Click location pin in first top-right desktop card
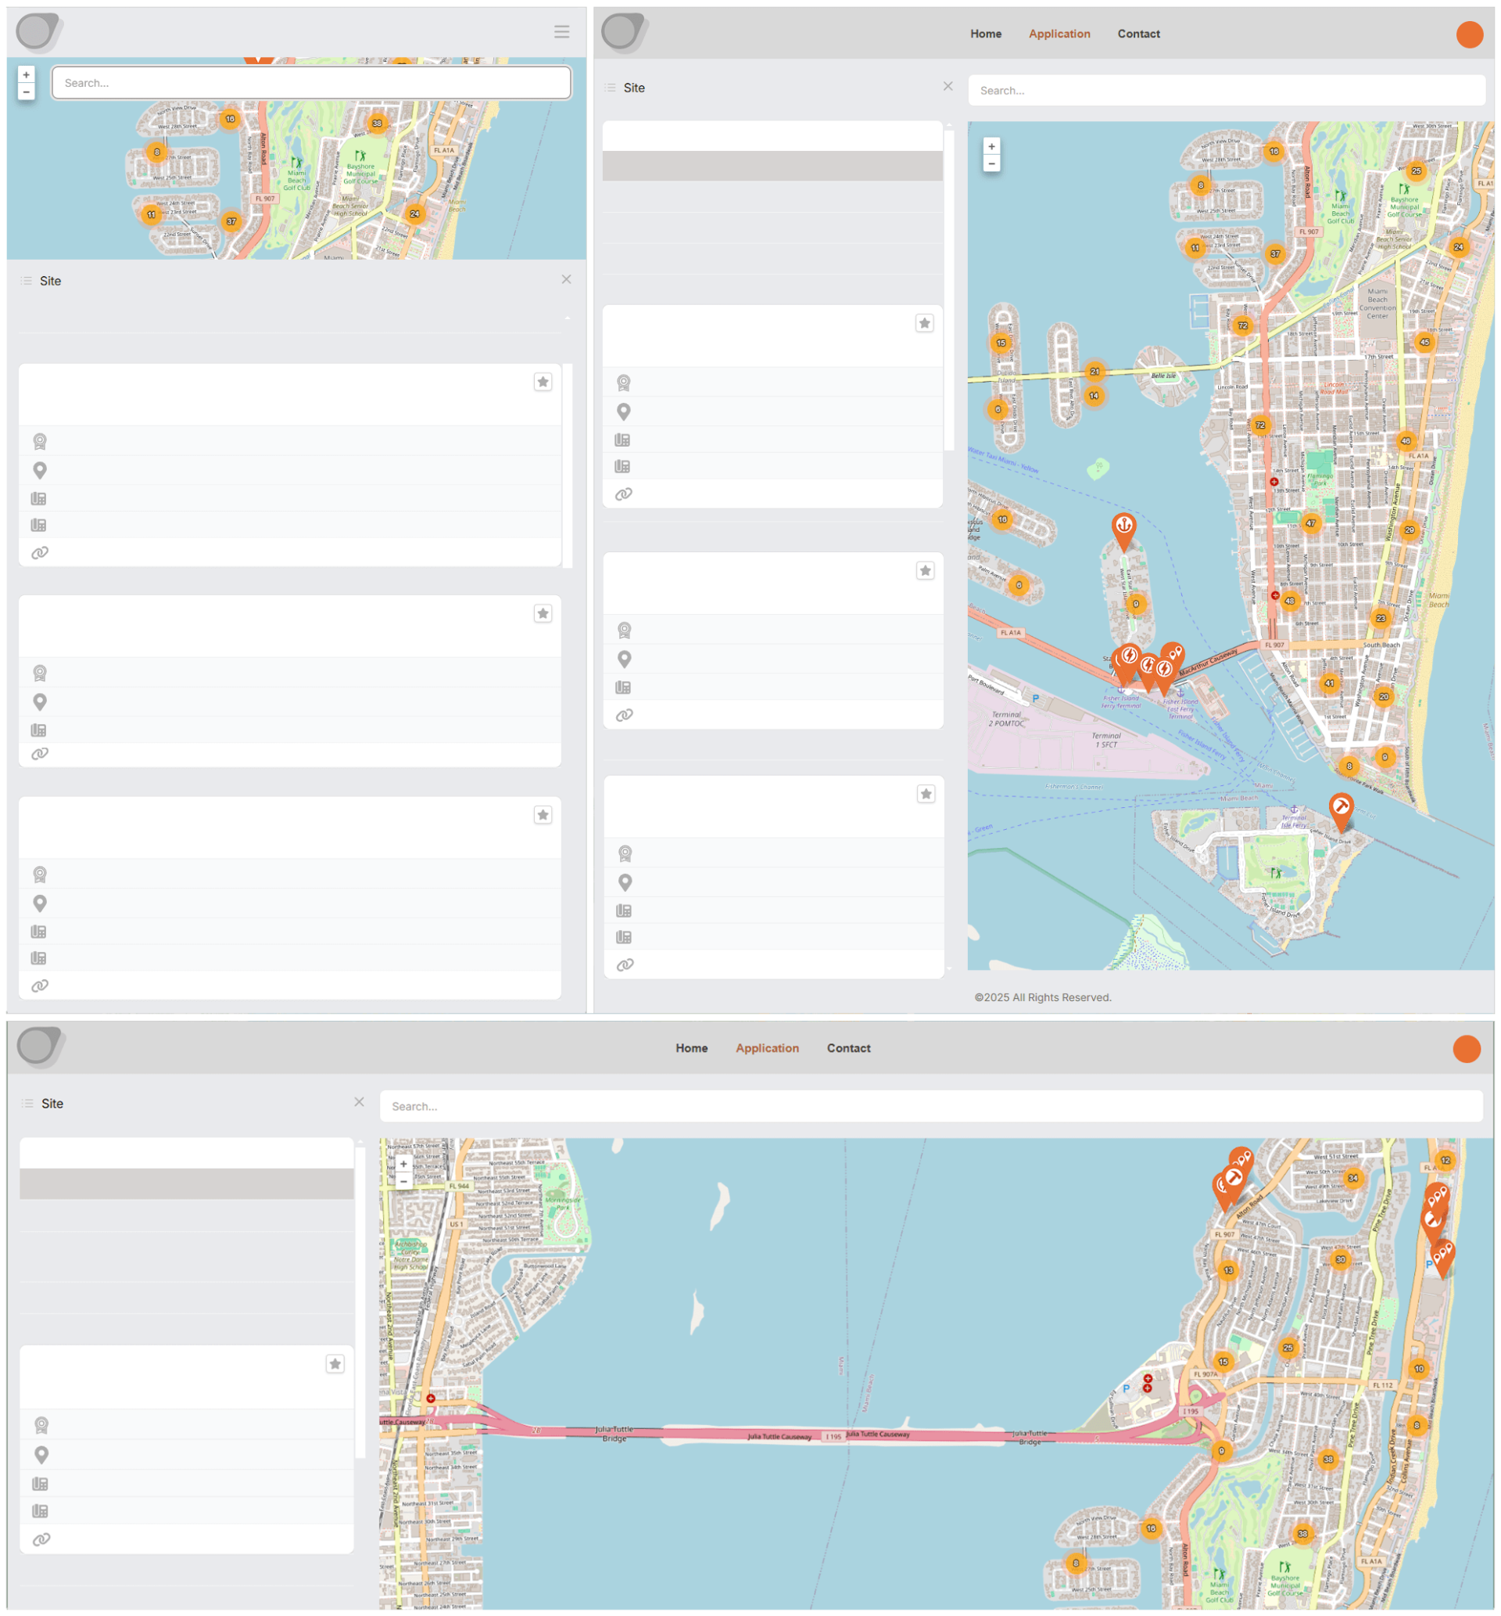This screenshot has width=1501, height=1616. click(624, 412)
